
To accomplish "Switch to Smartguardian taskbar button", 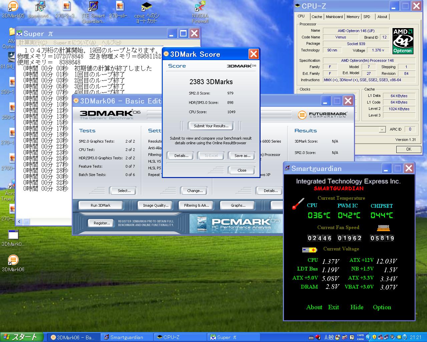I will pos(127,337).
